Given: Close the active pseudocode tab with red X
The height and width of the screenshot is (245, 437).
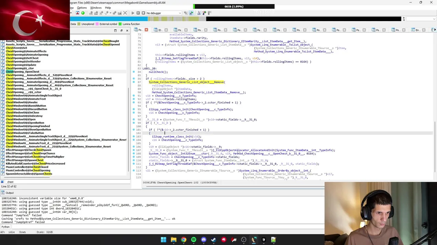Looking at the screenshot, I should pyautogui.click(x=146, y=30).
